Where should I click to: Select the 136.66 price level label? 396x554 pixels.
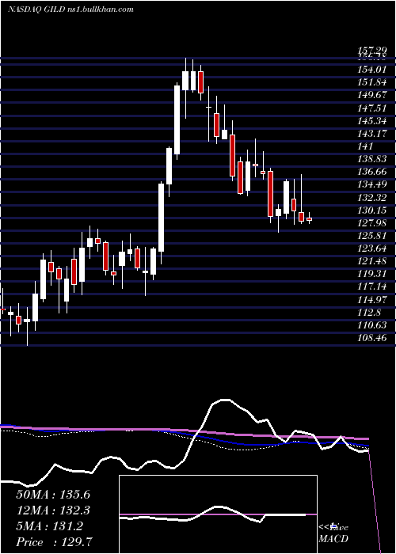[371, 172]
